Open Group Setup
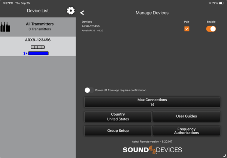Screen dimensions: 227x158 pyautogui.click(x=118, y=131)
